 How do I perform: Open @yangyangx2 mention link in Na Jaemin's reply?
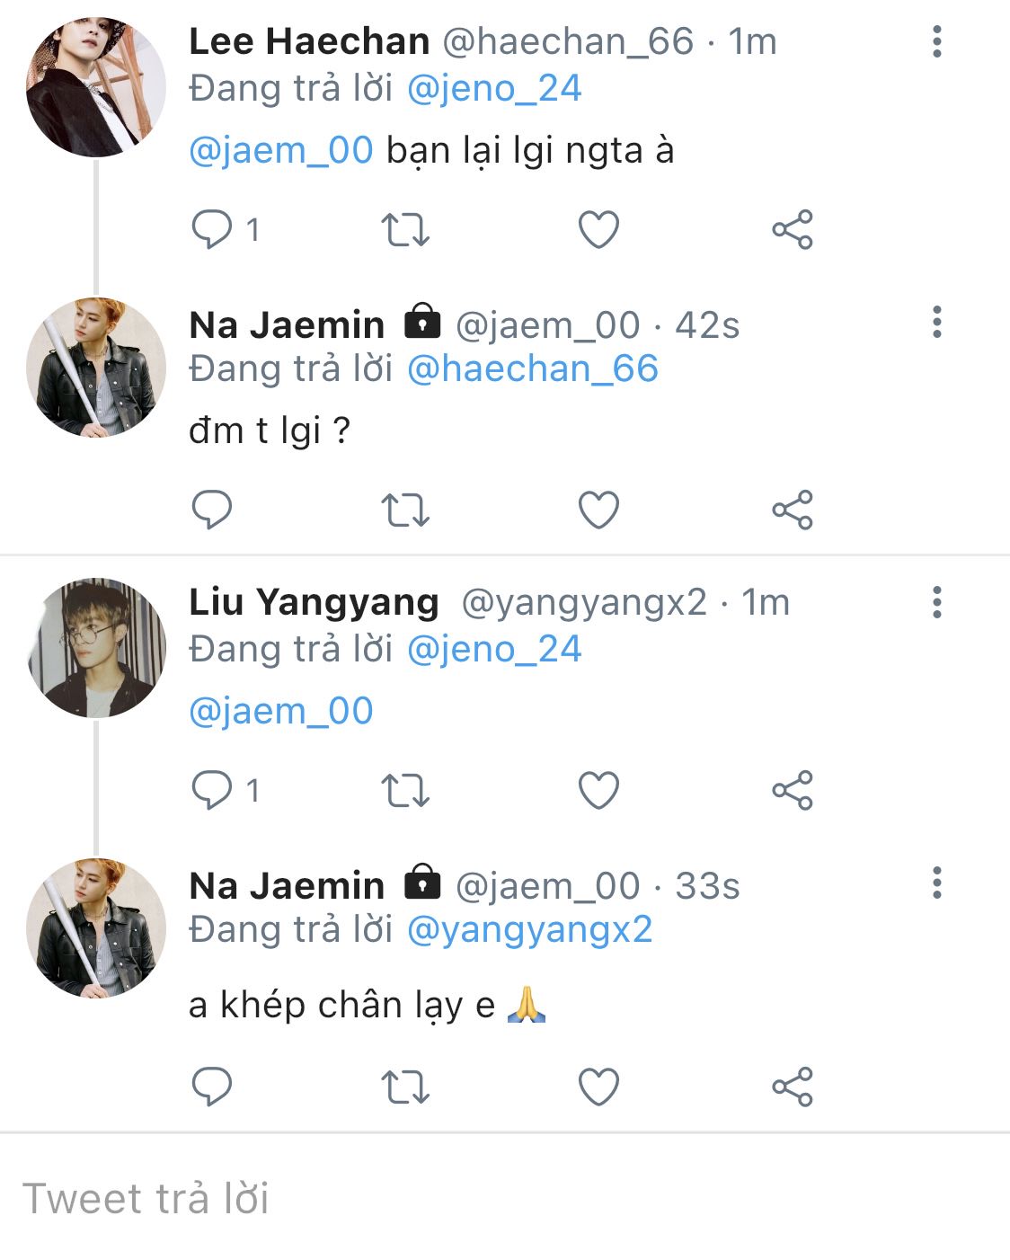coord(529,929)
